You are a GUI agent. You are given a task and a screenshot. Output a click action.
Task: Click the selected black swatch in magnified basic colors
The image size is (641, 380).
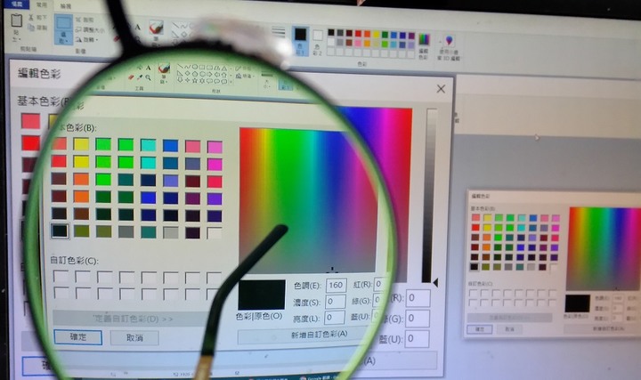click(60, 230)
